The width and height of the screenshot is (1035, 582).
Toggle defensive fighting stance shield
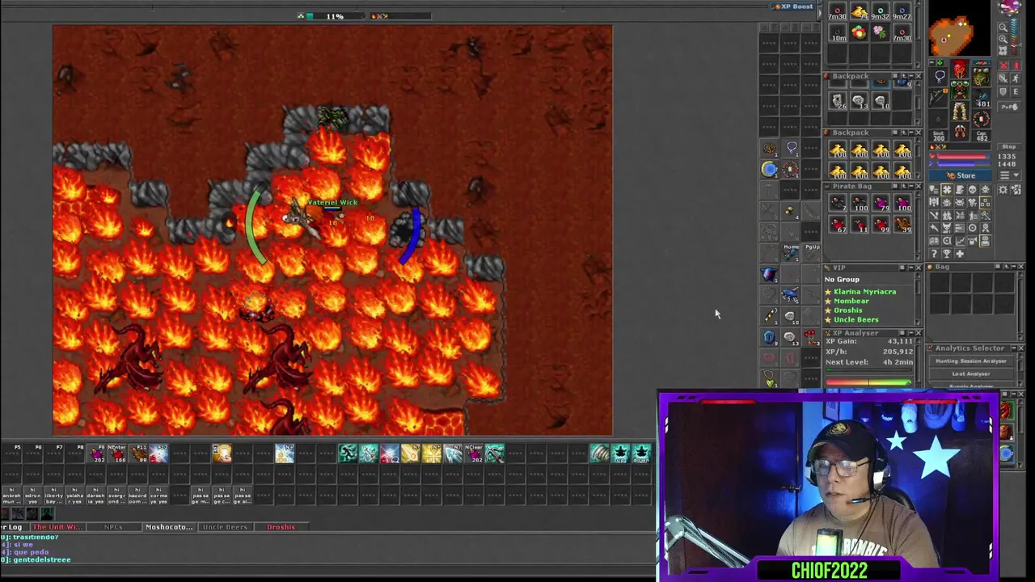pos(1003,92)
